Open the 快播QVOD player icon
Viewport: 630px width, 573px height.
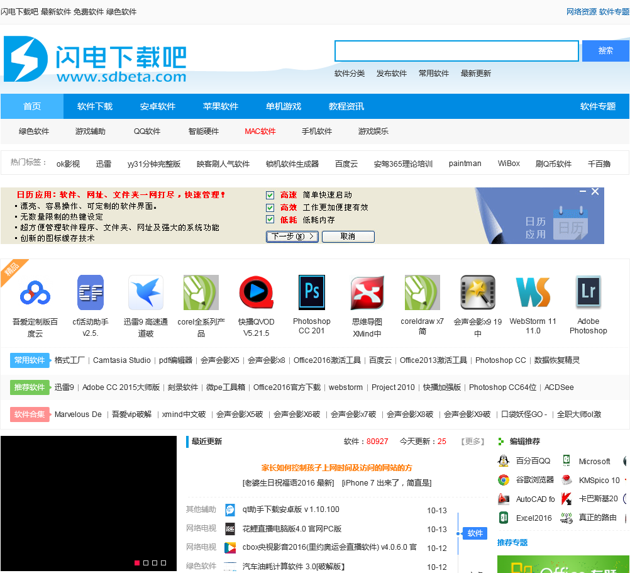click(257, 292)
